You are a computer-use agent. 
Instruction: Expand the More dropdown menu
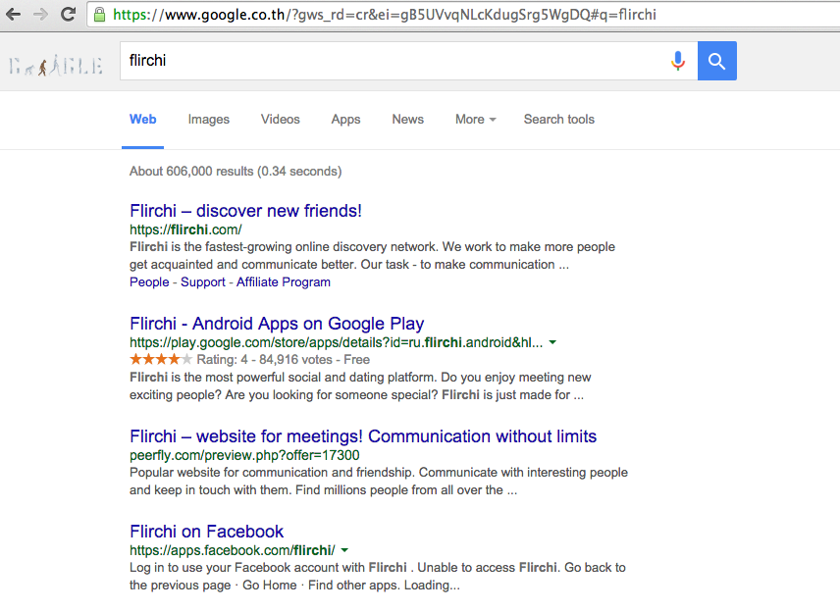click(475, 120)
